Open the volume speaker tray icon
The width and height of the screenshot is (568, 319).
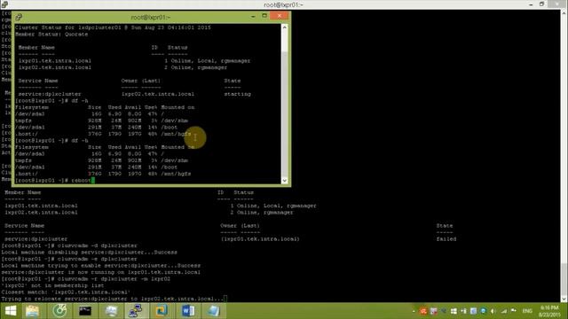(493, 311)
